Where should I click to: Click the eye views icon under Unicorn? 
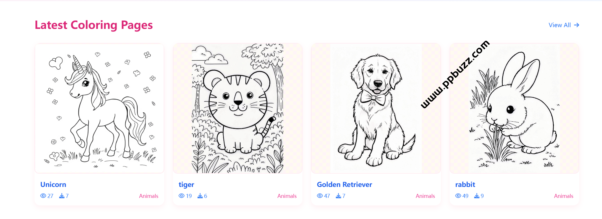click(43, 196)
